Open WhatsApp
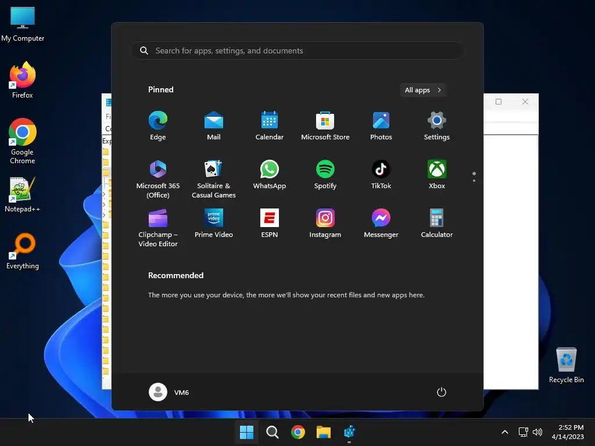The width and height of the screenshot is (595, 446). click(x=270, y=175)
